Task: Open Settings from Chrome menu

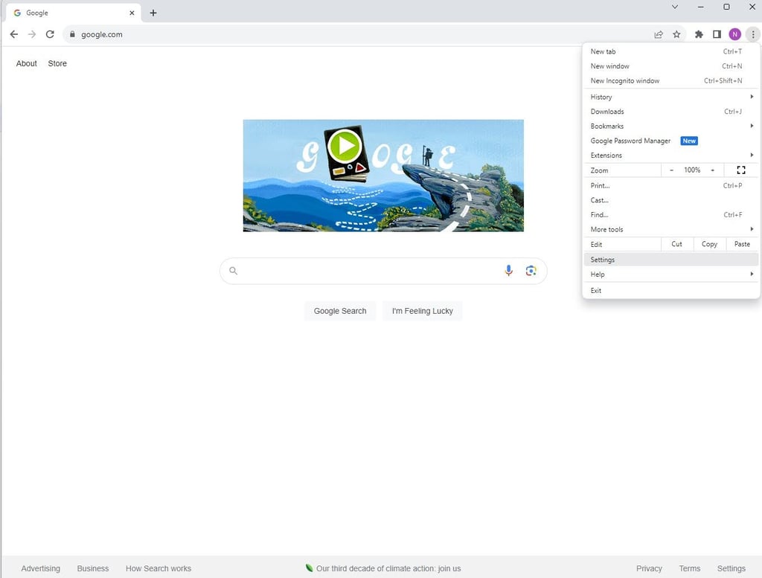Action: click(x=671, y=260)
